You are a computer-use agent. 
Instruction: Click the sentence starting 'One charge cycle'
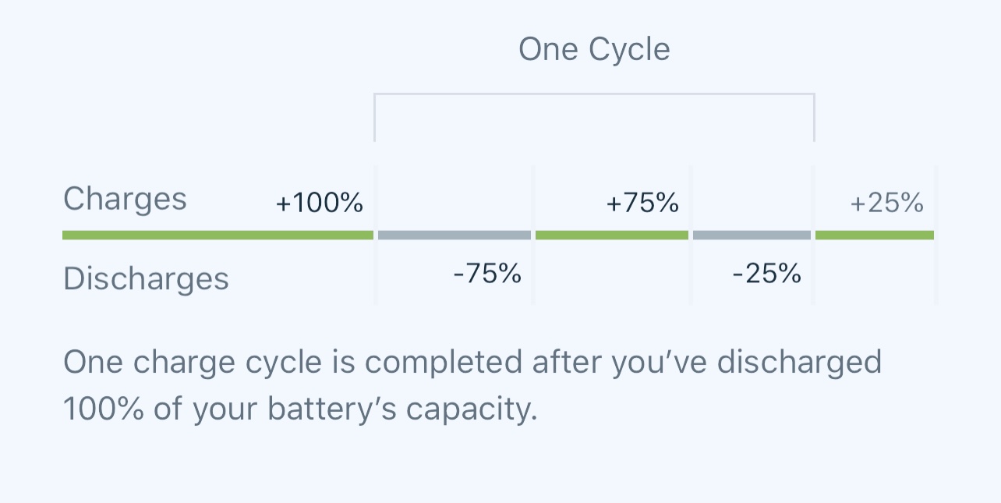pos(472,386)
